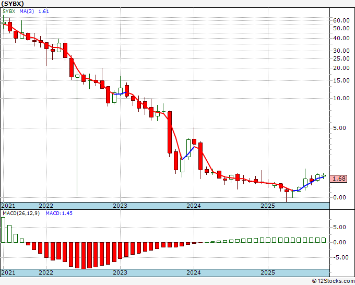Click the 20.00 price axis label

(x=341, y=68)
